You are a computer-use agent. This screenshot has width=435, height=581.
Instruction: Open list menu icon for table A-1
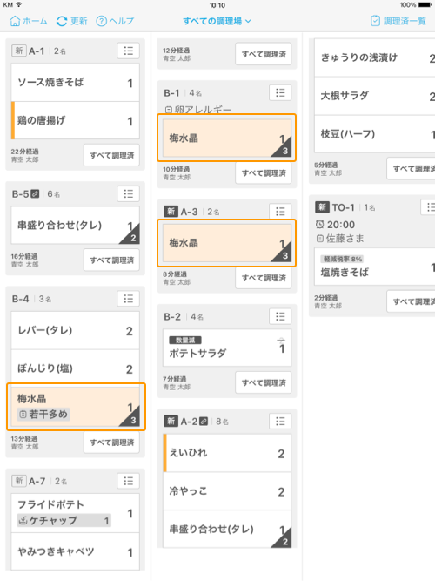[x=129, y=51]
